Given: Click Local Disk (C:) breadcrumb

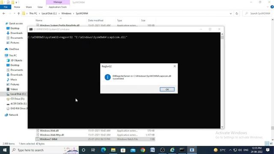Looking at the screenshot, I should point(49,13).
